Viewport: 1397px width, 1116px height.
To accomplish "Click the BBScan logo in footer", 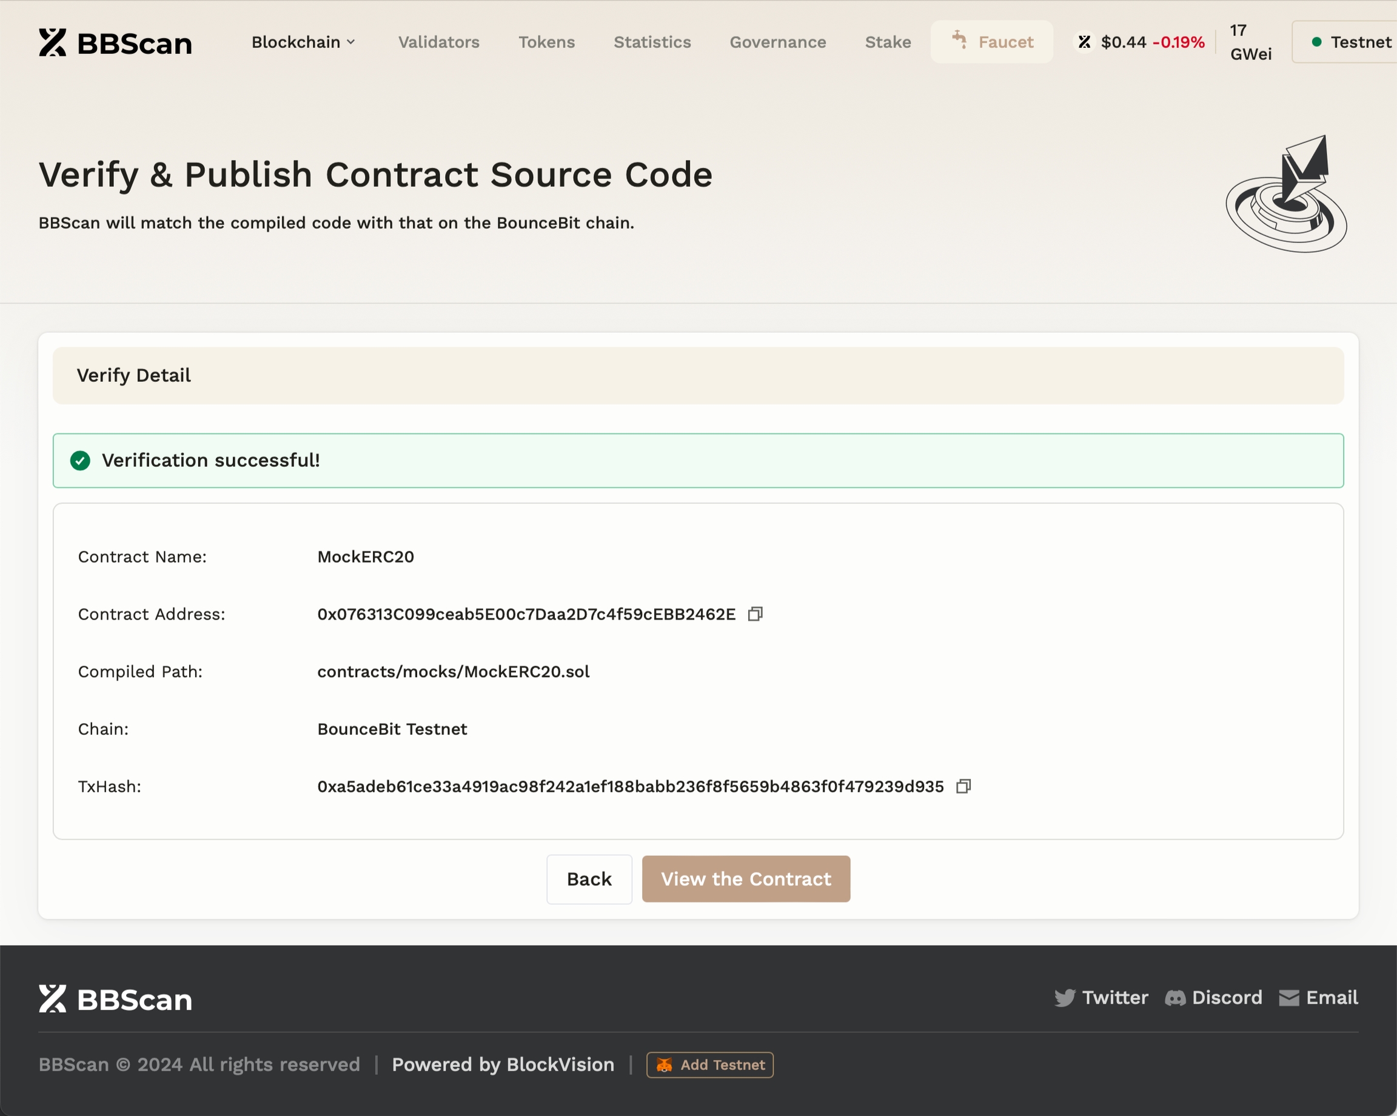I will (115, 999).
